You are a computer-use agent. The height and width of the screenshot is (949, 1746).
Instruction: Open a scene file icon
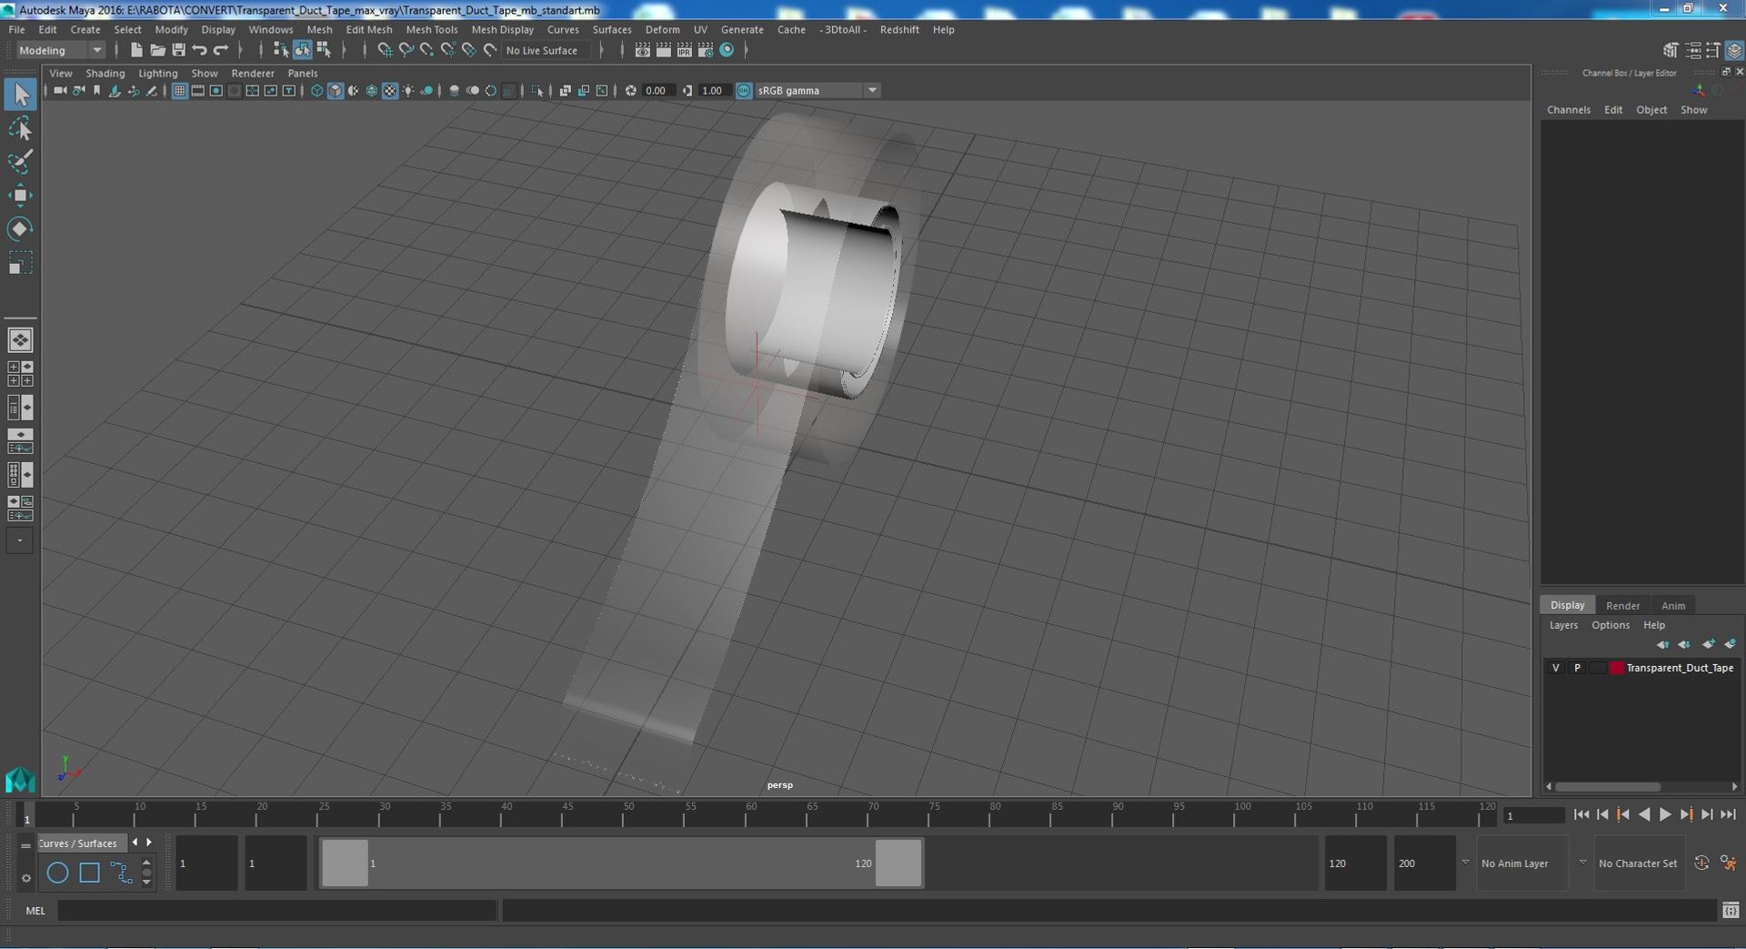pyautogui.click(x=157, y=50)
